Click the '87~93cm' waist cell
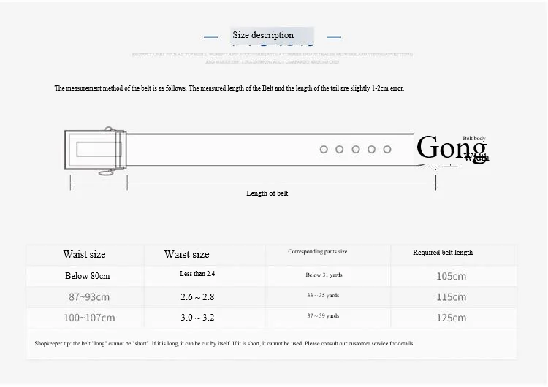The image size is (548, 387). (x=89, y=297)
